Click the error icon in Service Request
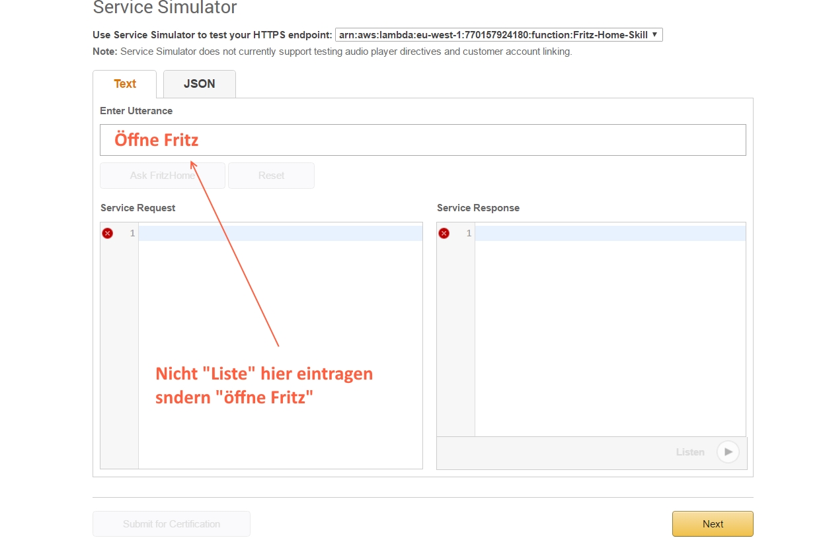This screenshot has height=538, width=821. 108,233
